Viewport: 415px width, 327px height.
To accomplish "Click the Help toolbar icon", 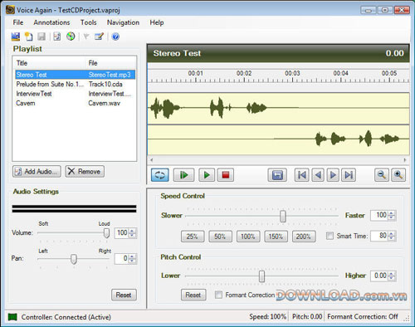I will point(115,37).
